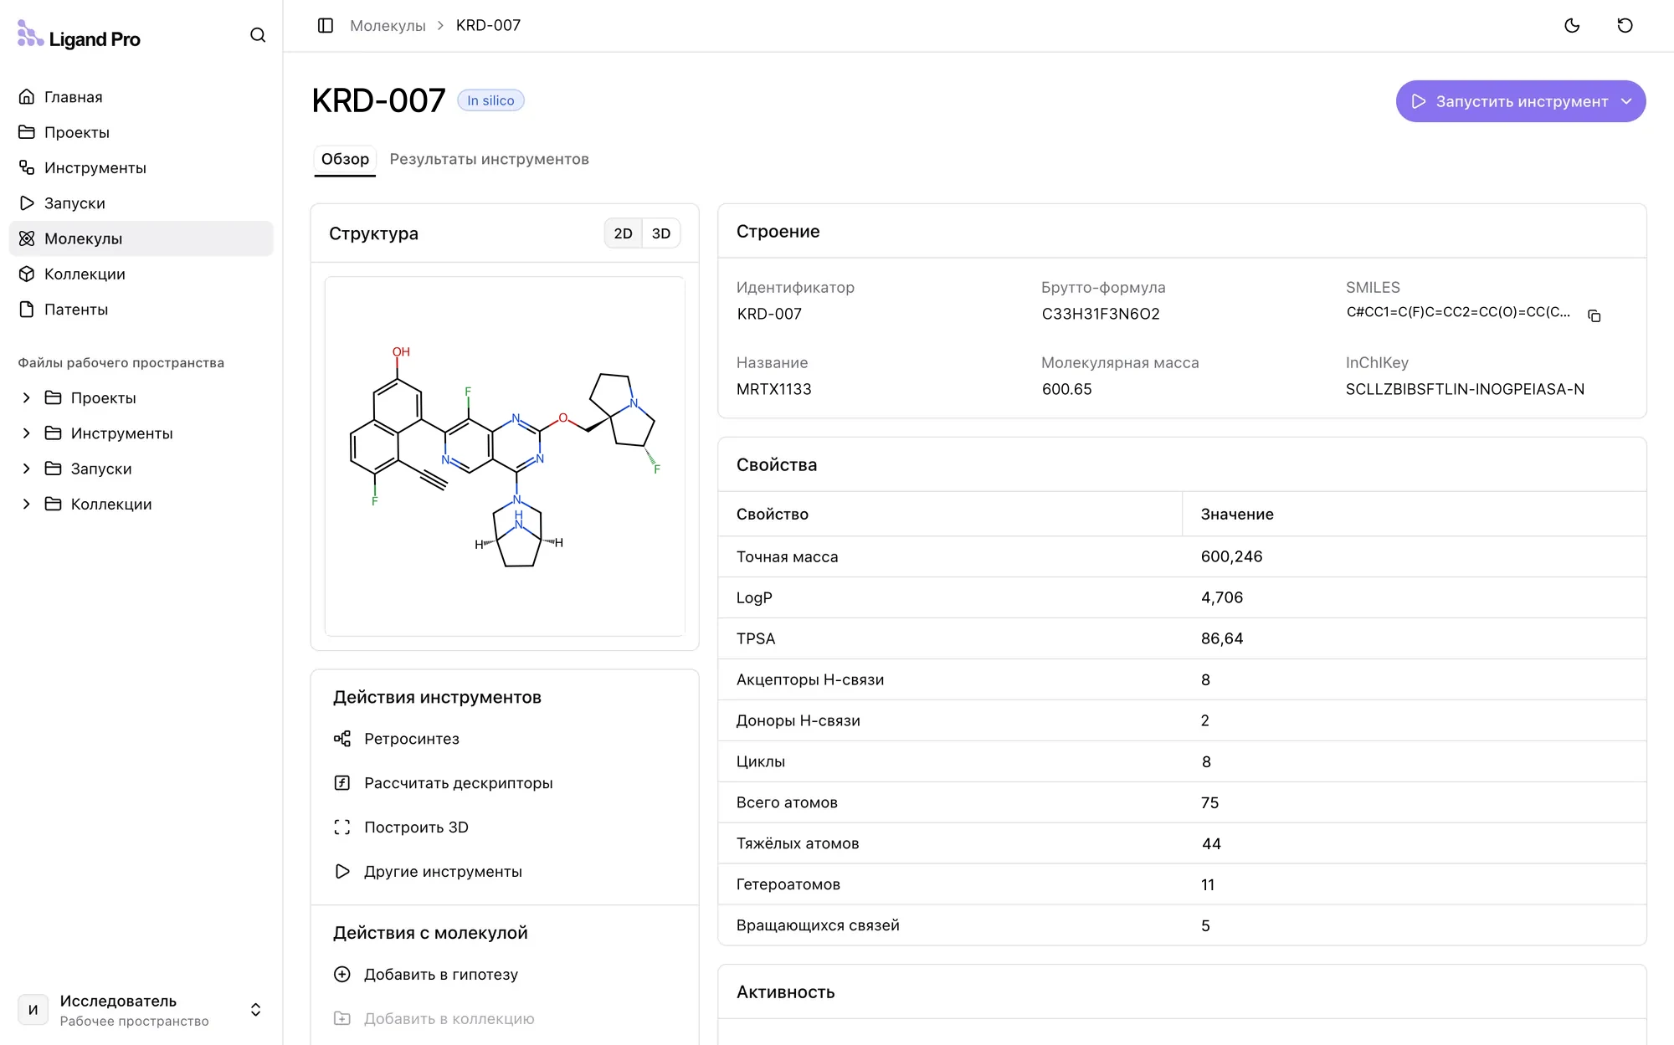
Task: Copy the SMILES string
Action: pyautogui.click(x=1594, y=315)
